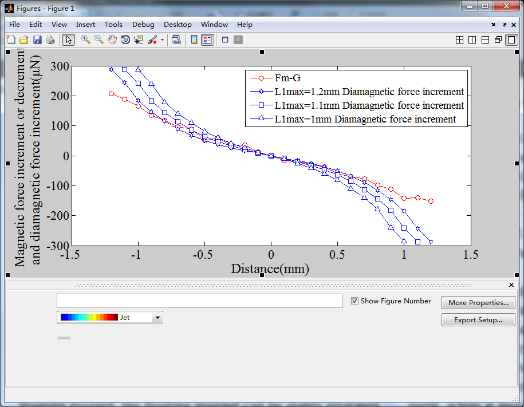The image size is (524, 407).
Task: Open the Edit menu
Action: [36, 25]
